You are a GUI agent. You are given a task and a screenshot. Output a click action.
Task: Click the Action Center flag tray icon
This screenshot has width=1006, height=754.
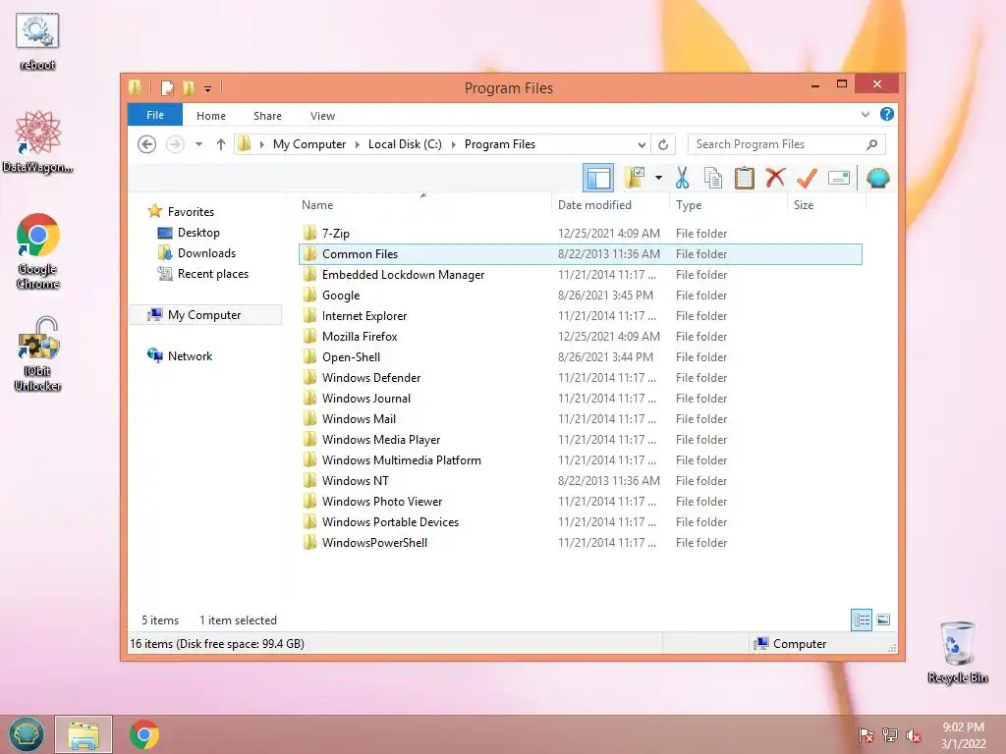[x=866, y=735]
